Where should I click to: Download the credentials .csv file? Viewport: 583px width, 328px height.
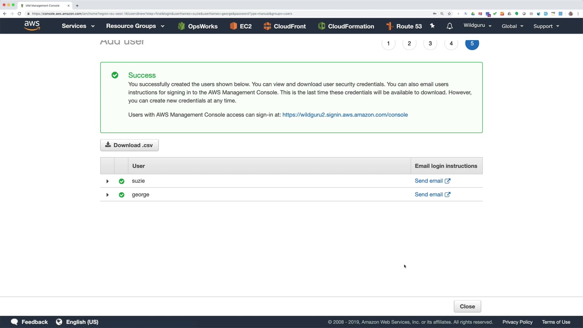129,145
